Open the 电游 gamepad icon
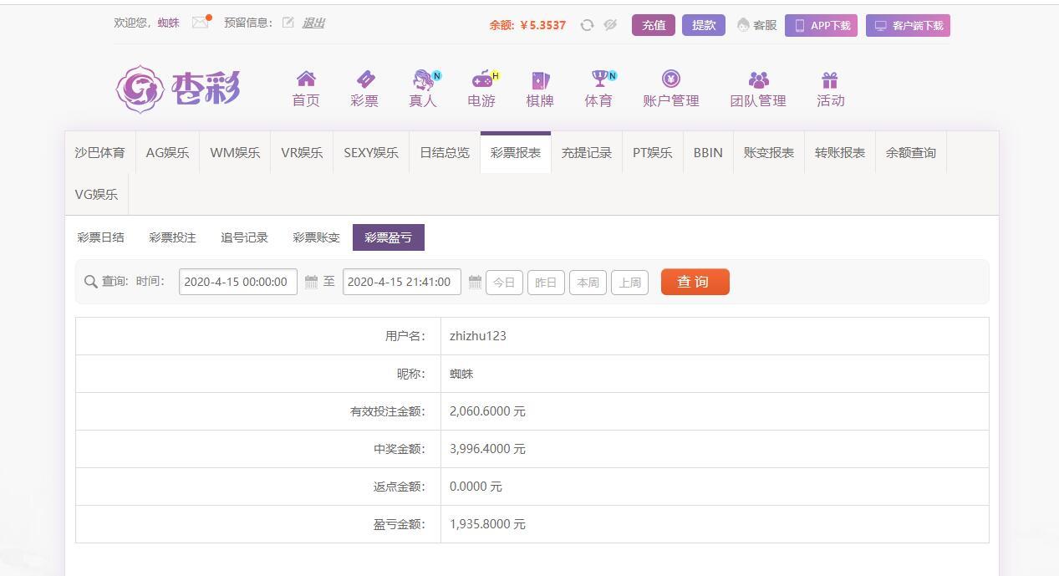The height and width of the screenshot is (576, 1059). [482, 79]
